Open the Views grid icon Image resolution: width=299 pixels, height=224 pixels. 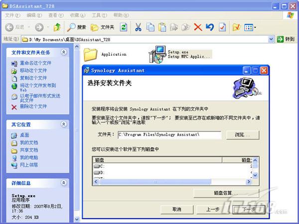249,27
